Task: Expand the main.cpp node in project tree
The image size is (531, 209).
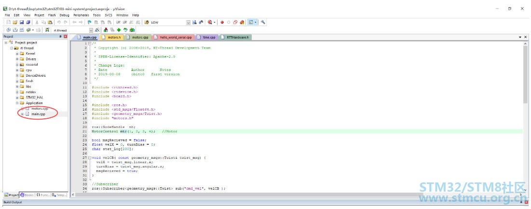Action: [22, 114]
